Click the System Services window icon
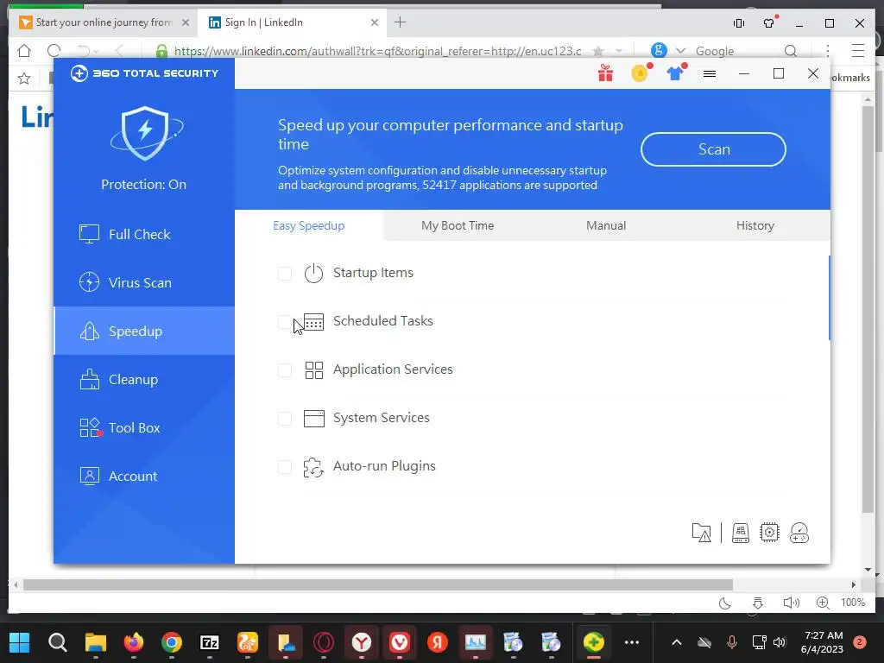This screenshot has width=884, height=663. click(314, 419)
